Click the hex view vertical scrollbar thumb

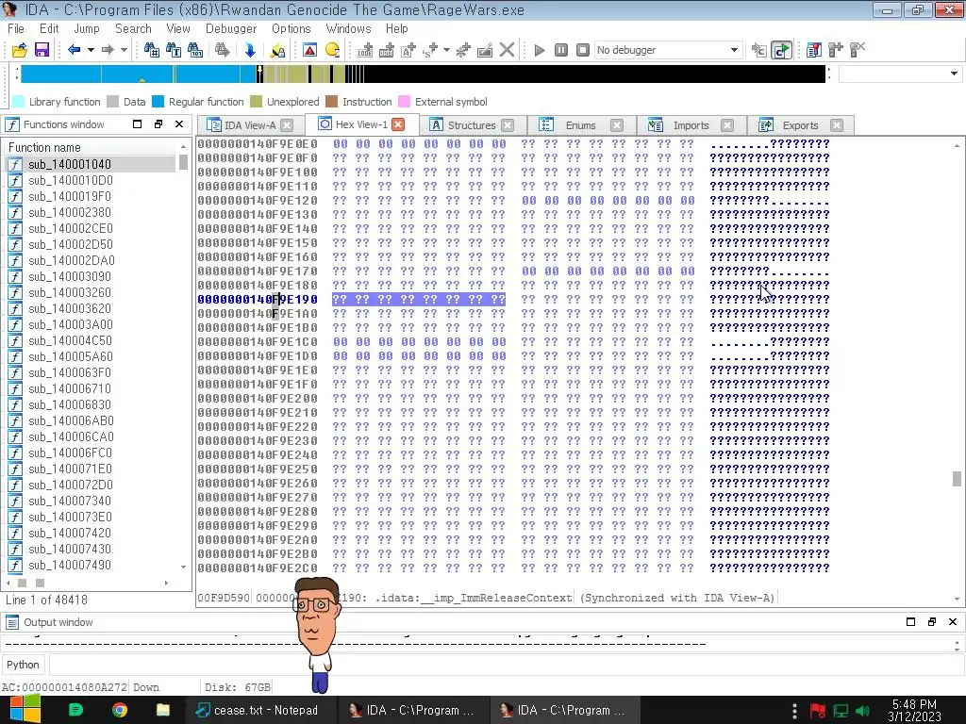tap(957, 478)
